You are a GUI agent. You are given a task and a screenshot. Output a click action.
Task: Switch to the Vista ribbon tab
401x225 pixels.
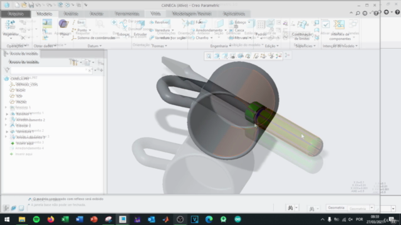pos(155,14)
